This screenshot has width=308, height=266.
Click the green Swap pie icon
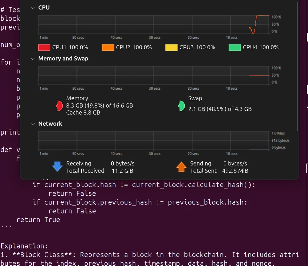[181, 106]
